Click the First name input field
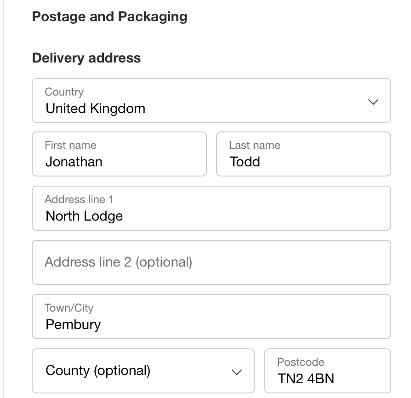Viewport: 411px width, 398px height. click(x=119, y=154)
